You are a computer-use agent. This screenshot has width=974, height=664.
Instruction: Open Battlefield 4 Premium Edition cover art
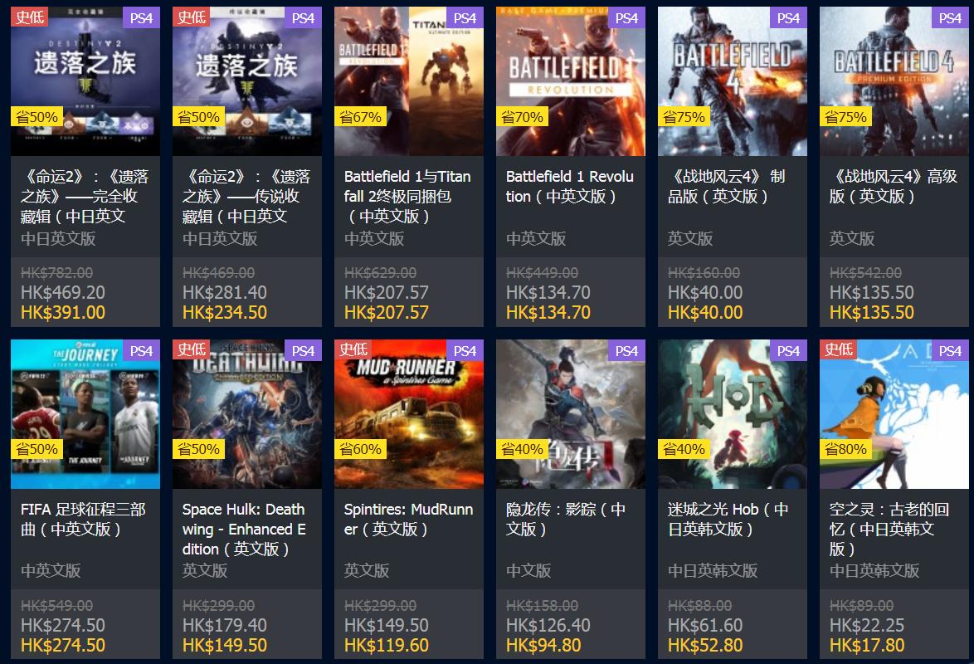click(894, 81)
